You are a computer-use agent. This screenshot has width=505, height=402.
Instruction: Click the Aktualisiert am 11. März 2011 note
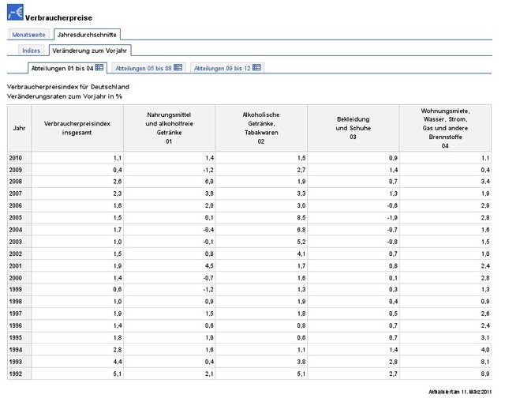(460, 392)
